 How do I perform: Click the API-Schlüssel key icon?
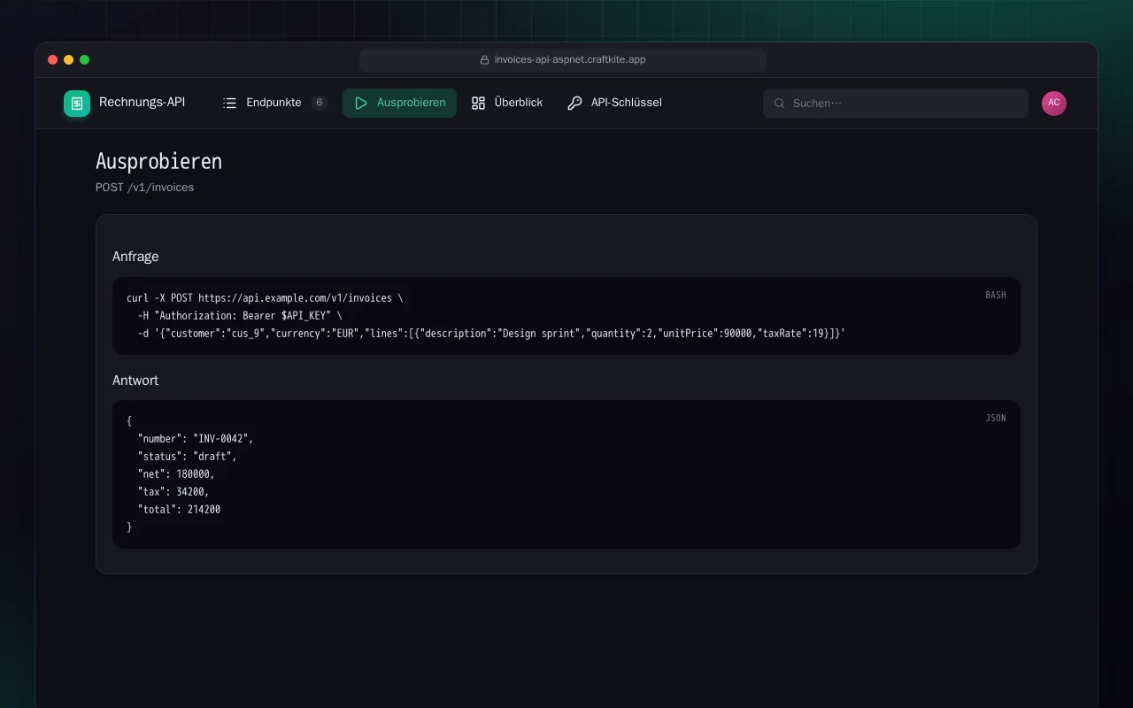(575, 103)
